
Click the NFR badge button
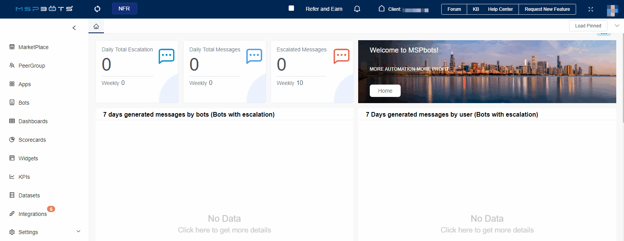tap(124, 8)
